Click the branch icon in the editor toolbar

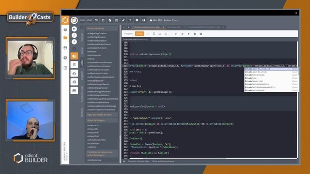176,34
